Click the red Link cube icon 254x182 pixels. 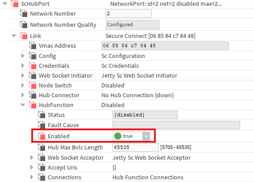click(x=24, y=36)
